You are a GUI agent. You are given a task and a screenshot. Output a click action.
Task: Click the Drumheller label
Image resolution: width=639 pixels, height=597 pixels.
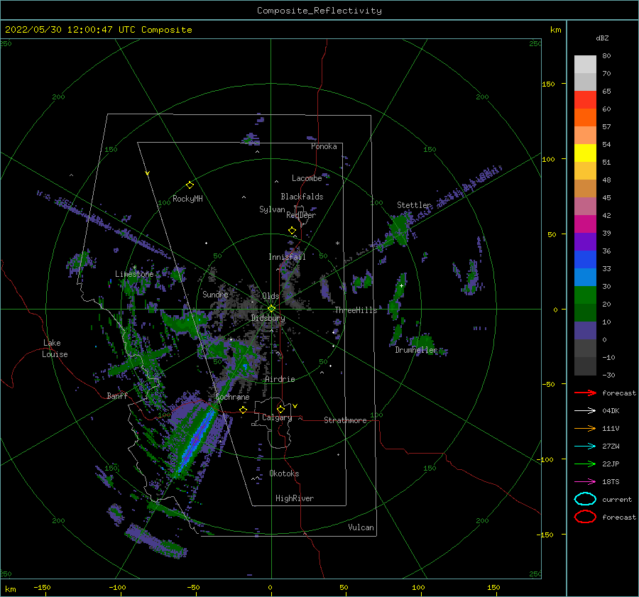click(416, 350)
